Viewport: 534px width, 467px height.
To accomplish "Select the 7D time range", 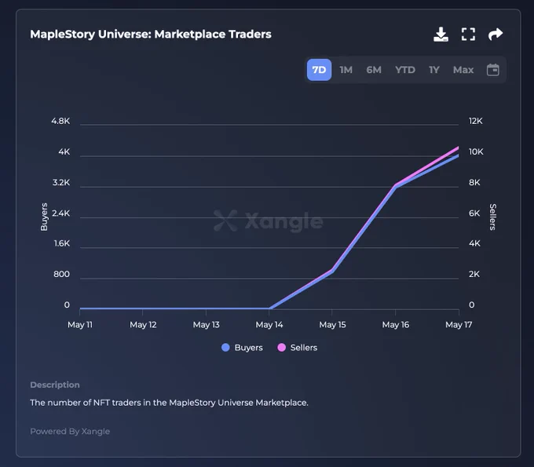I will (319, 70).
